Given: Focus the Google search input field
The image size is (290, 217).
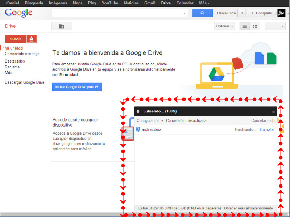Looking at the screenshot, I should click(x=117, y=13).
